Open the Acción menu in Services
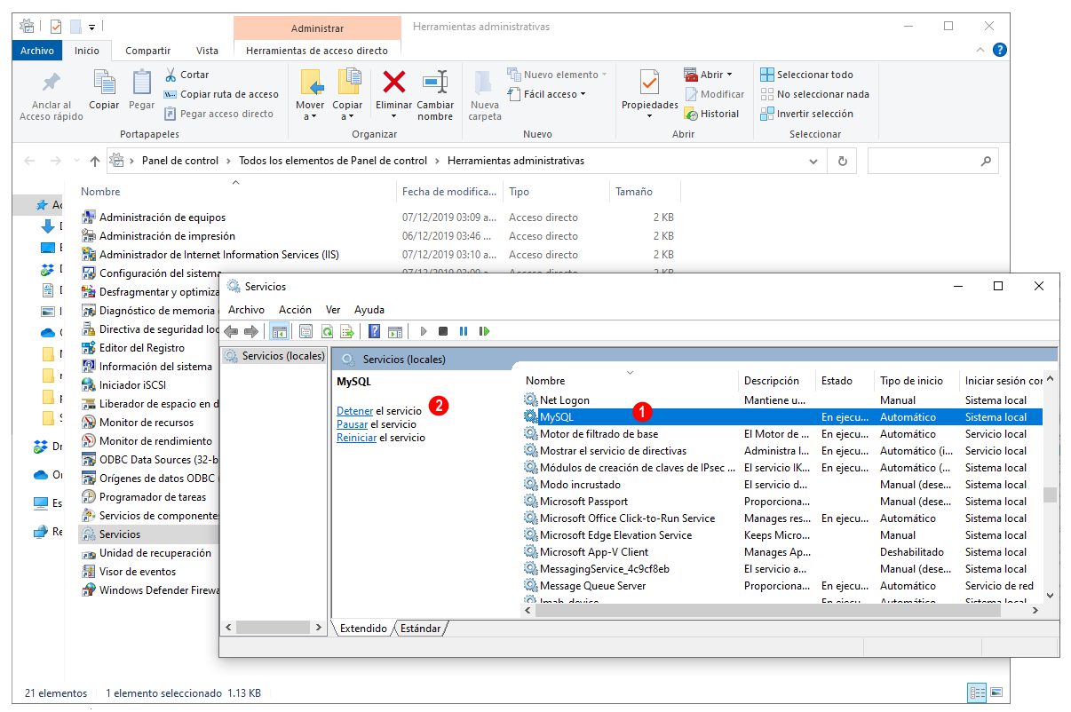Viewport: 1071px width, 712px height. coord(295,310)
